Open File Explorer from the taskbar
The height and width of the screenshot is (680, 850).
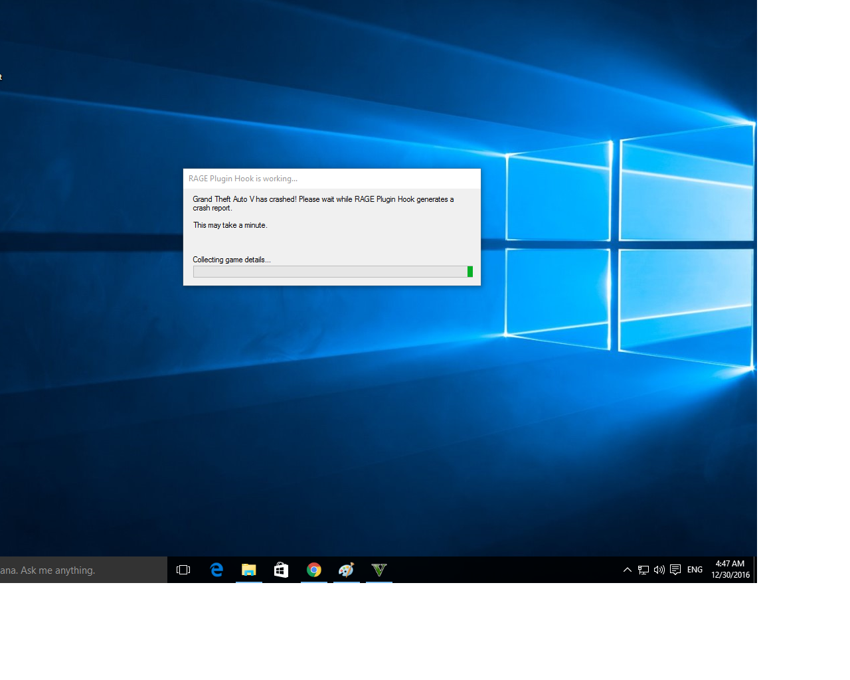pos(249,570)
